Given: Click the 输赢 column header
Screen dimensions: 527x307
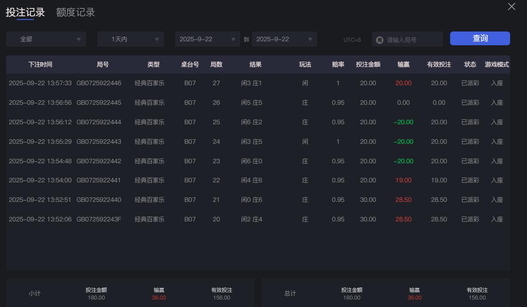Looking at the screenshot, I should pyautogui.click(x=403, y=64).
